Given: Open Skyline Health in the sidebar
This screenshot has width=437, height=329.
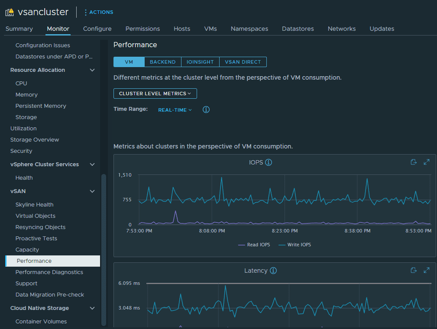Looking at the screenshot, I should pos(34,204).
